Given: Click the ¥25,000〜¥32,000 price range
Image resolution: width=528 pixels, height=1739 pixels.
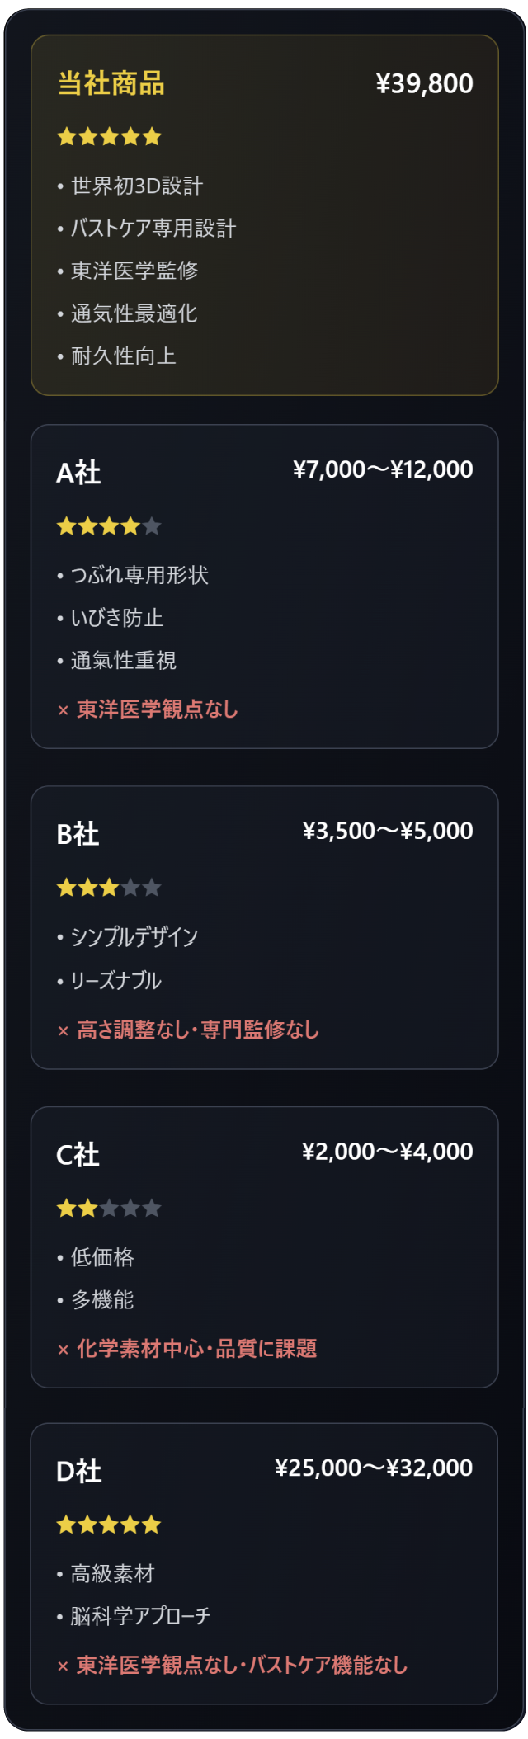Looking at the screenshot, I should 374,1468.
